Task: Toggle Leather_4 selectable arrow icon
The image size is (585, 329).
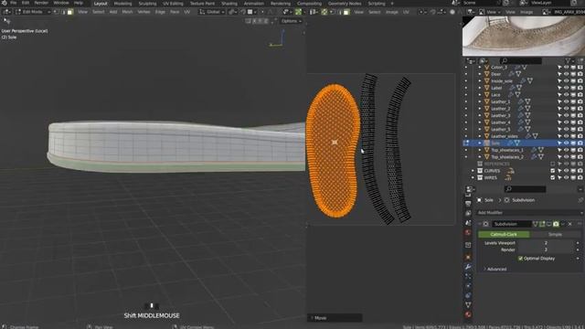Action: click(x=559, y=122)
